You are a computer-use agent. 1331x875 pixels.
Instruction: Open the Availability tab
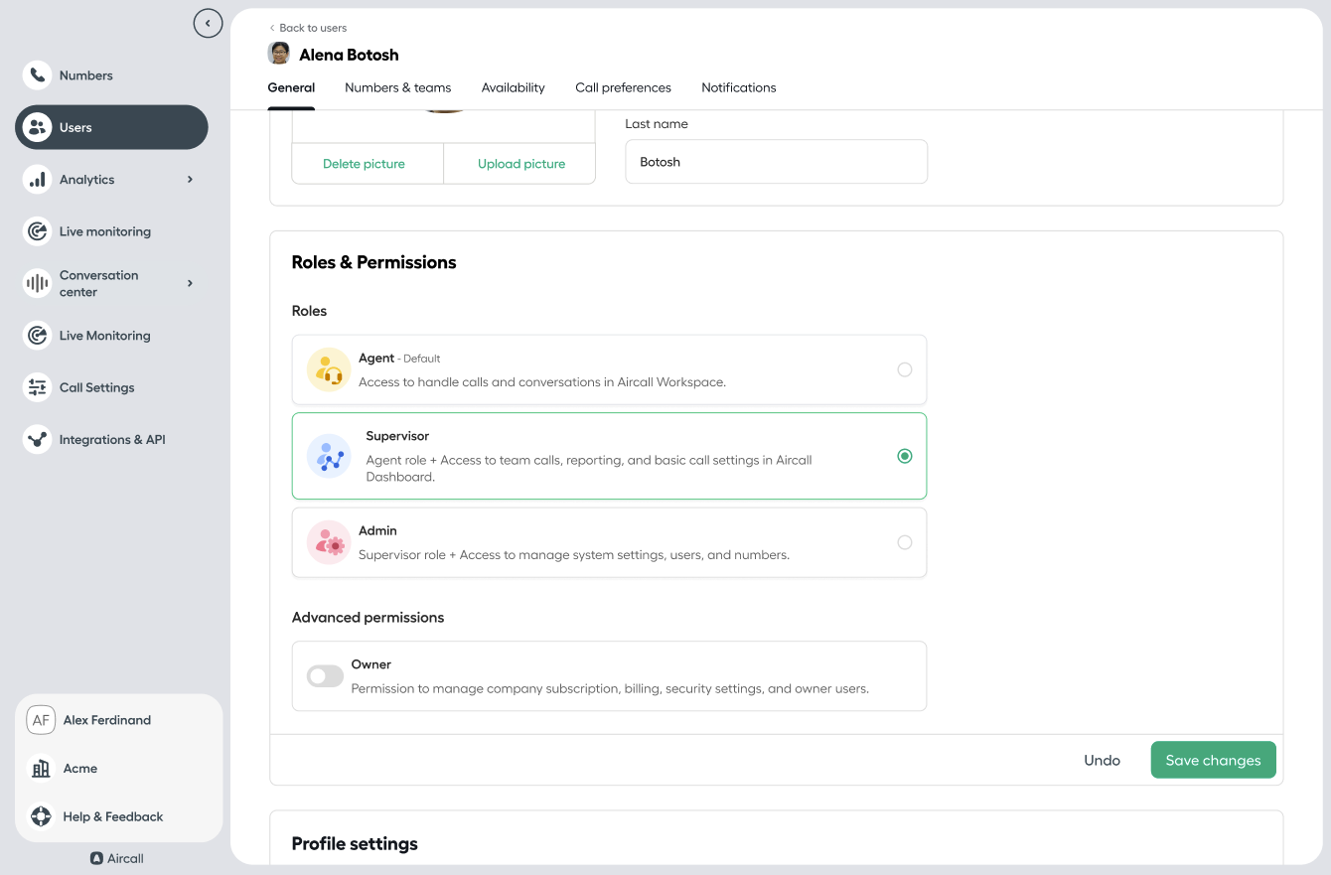point(514,87)
